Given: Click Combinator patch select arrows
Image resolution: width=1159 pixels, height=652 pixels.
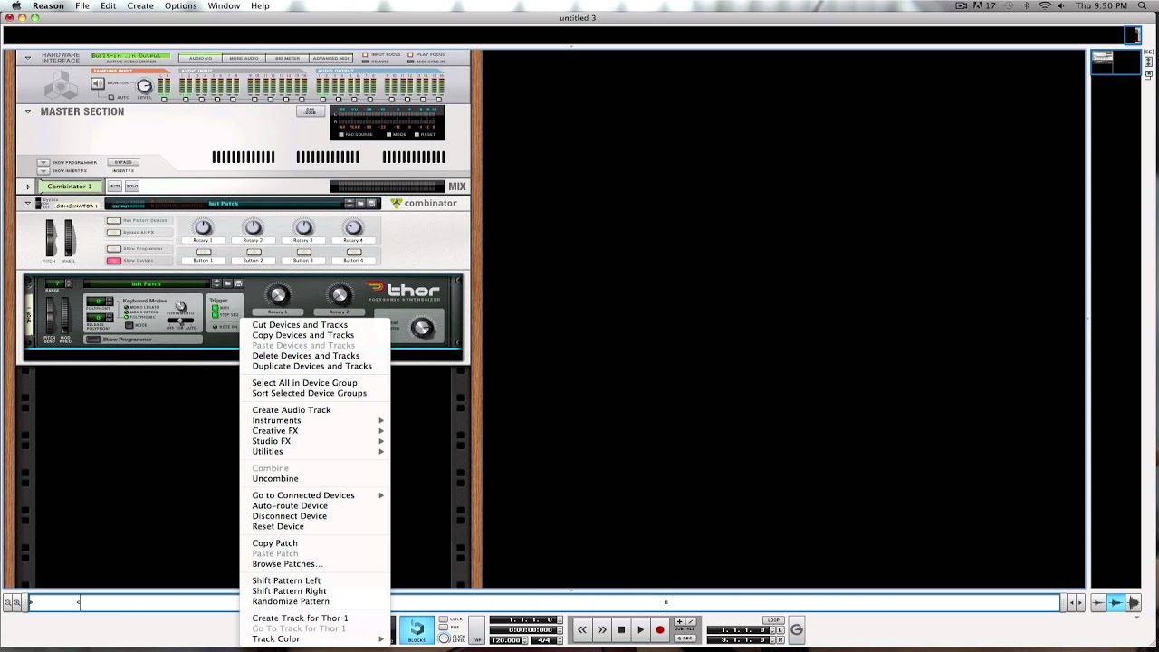Looking at the screenshot, I should click(x=350, y=204).
